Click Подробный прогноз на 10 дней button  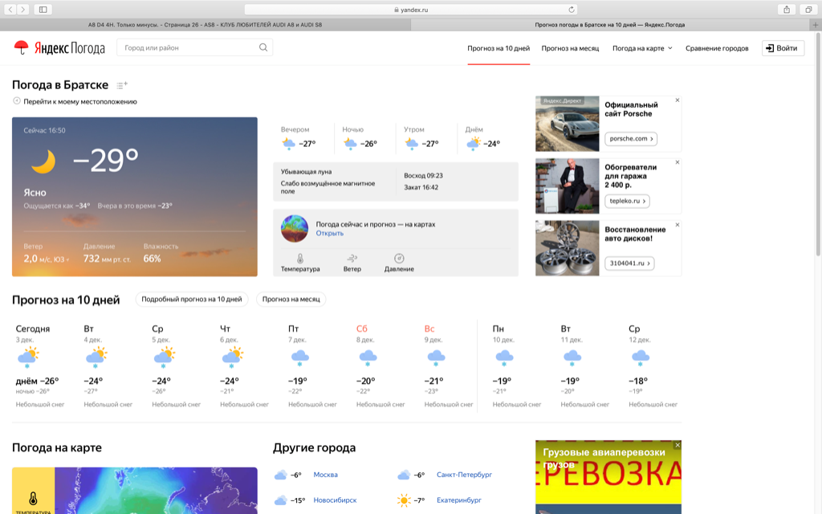(191, 300)
